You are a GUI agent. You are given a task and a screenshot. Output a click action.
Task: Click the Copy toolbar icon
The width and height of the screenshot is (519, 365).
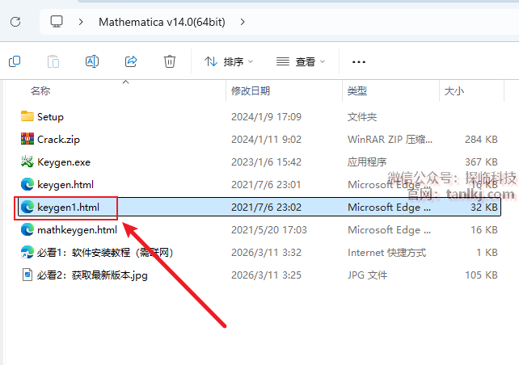(x=15, y=61)
